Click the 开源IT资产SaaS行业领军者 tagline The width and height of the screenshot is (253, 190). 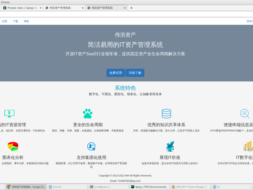125,54
